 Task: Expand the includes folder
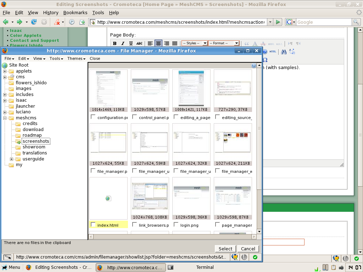[x=5, y=95]
